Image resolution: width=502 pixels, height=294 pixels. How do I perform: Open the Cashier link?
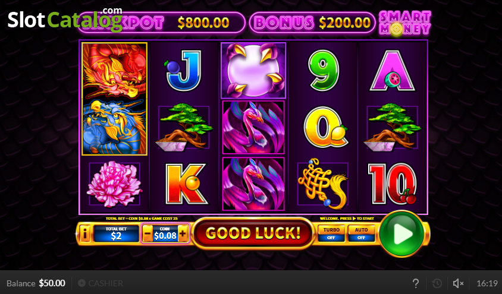101,283
